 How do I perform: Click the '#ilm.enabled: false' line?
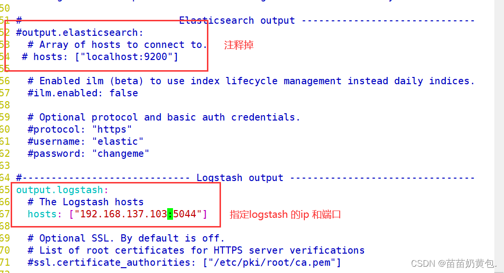tap(83, 93)
